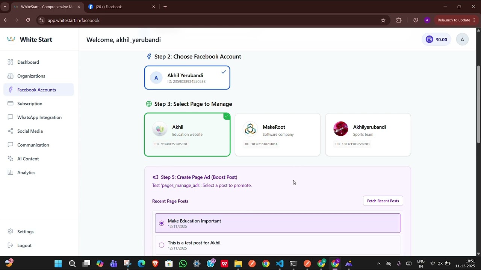Screen dimensions: 481x270
Task: Select Facebook Accounts sidebar item
Action: coord(39,90)
